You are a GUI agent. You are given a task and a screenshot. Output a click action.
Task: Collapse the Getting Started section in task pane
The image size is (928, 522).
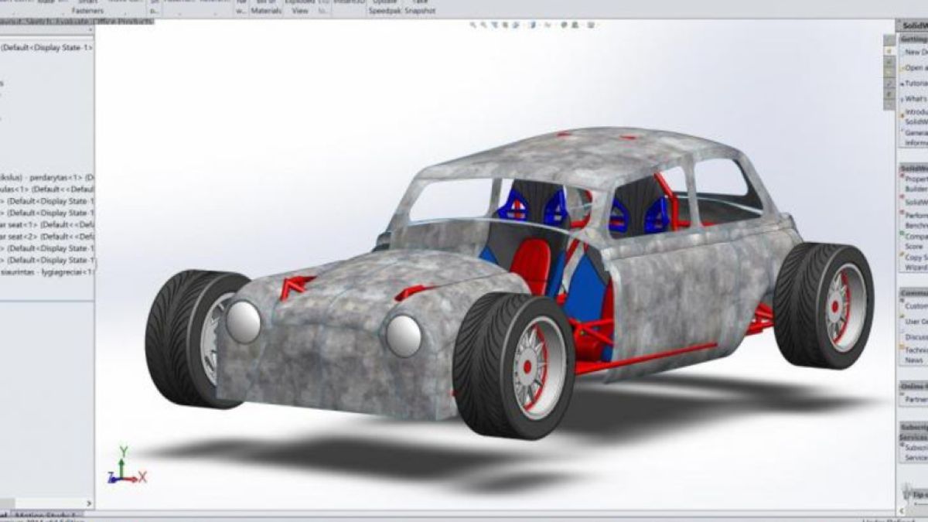click(913, 39)
